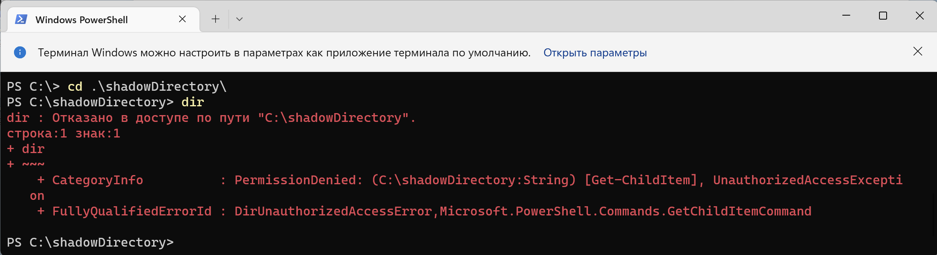Image resolution: width=937 pixels, height=255 pixels.
Task: Click the "cd .\shadowDirectory\" command text
Action: click(x=147, y=86)
